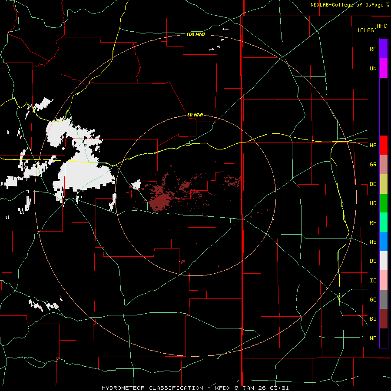
Task: Click the DS white legend swatch
Action: click(384, 261)
